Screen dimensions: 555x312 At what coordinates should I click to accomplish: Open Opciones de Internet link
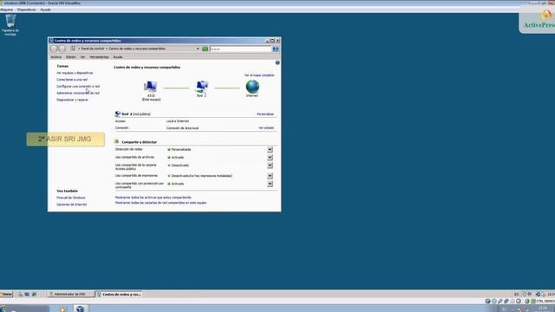(71, 205)
